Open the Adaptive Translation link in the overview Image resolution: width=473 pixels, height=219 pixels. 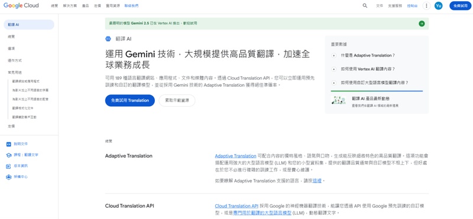pyautogui.click(x=235, y=156)
